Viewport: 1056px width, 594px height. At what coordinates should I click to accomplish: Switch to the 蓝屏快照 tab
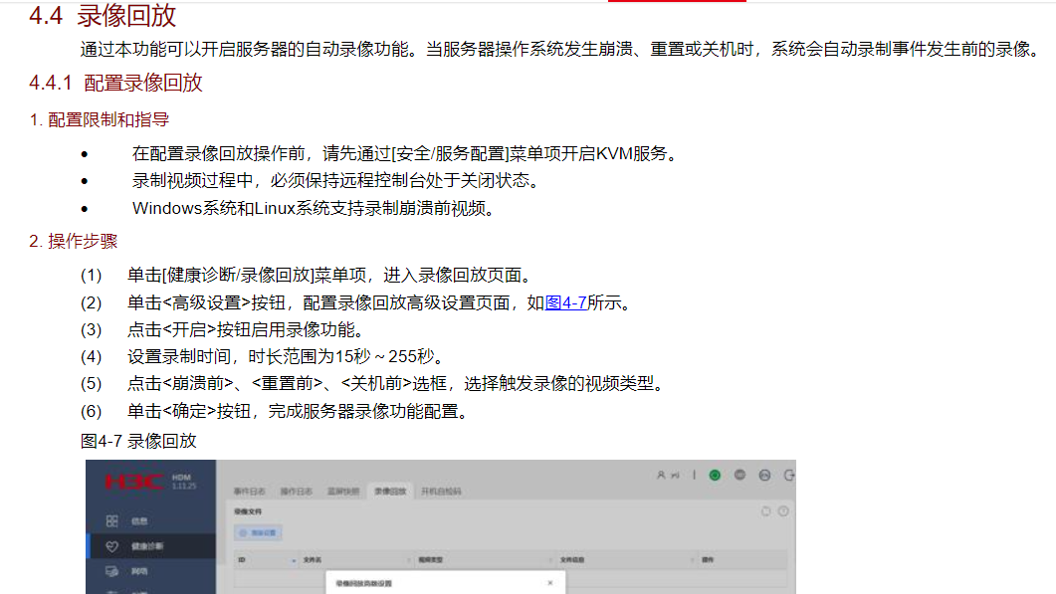point(343,492)
